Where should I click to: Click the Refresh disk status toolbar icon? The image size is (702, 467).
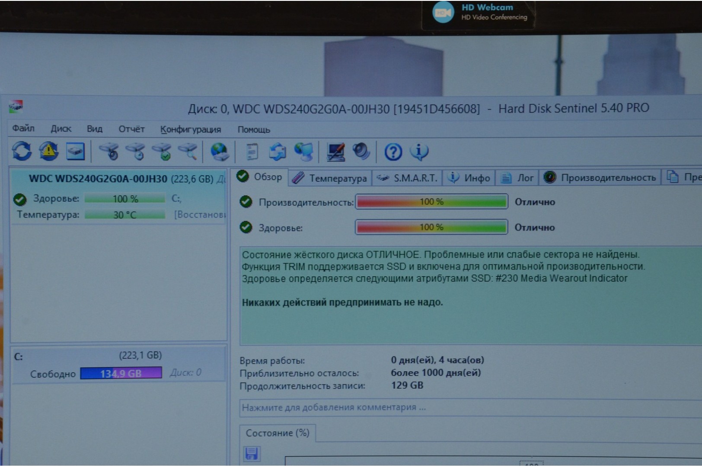[22, 151]
